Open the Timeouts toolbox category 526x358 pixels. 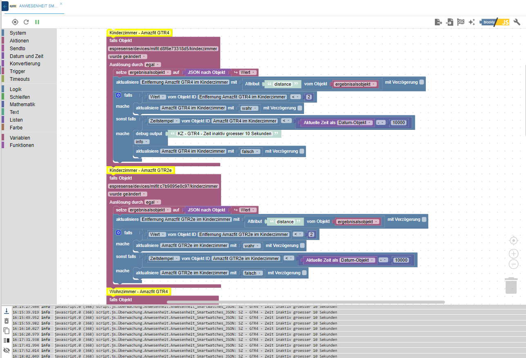coord(20,79)
